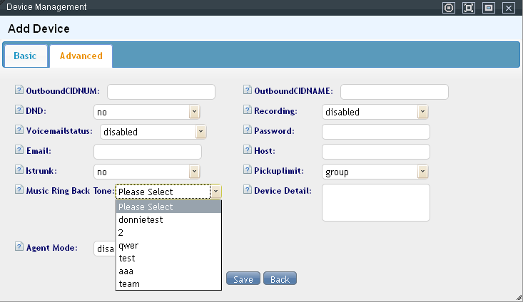Expand the Voicemailstatus dropdown
Viewport: 523px width, 302px height.
(x=153, y=132)
